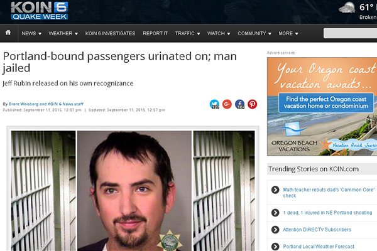Select Report It in navigation bar
Screen dimensions: 377x251
click(155, 33)
